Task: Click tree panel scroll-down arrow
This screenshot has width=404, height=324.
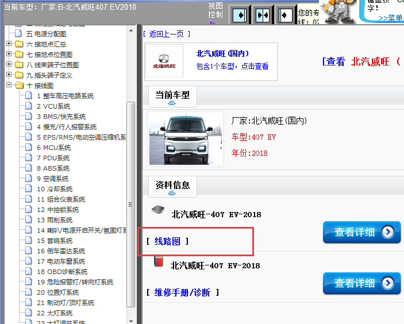Action: tap(131, 321)
